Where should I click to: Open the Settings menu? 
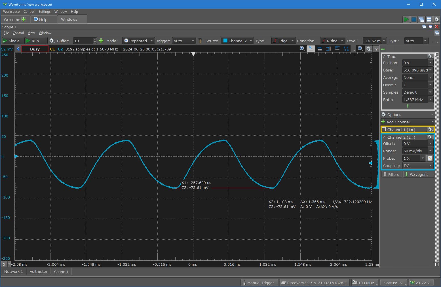point(44,12)
